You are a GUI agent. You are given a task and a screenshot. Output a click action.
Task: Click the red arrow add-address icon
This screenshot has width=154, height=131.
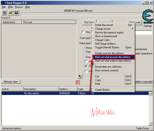tap(80, 76)
